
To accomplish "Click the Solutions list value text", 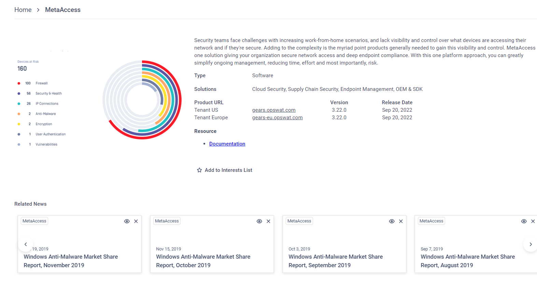I will pos(337,89).
